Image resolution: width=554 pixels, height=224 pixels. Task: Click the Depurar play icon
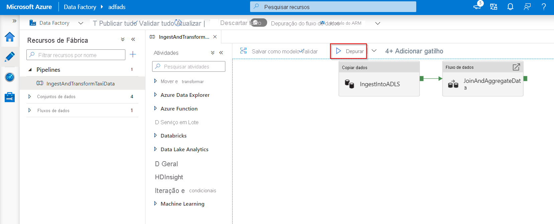pos(338,51)
